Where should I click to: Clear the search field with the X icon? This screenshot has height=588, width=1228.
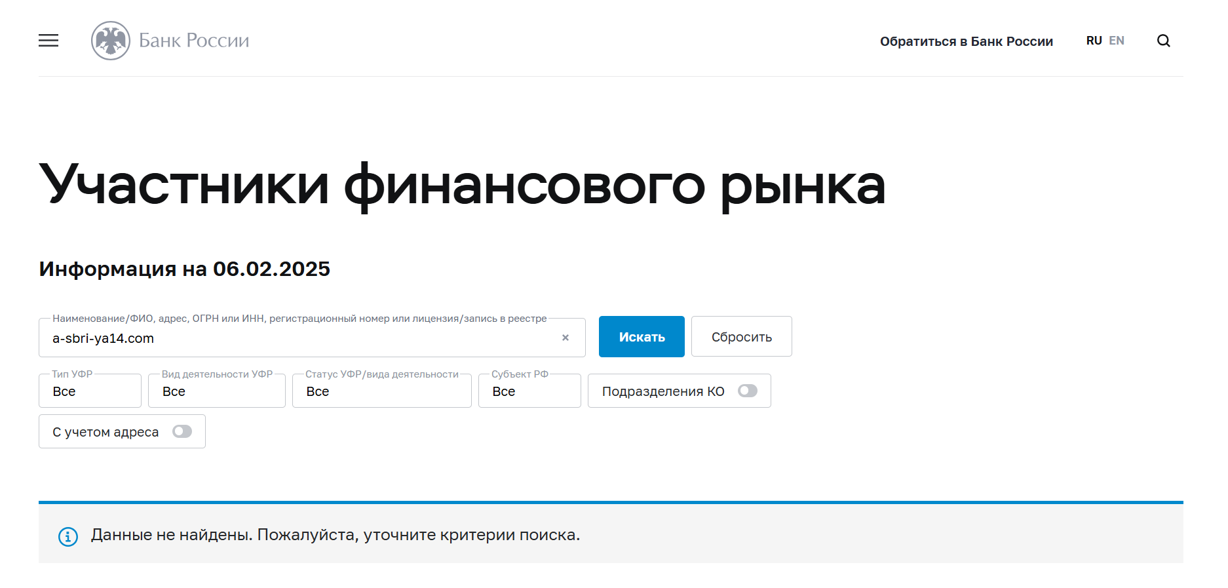[x=565, y=338]
